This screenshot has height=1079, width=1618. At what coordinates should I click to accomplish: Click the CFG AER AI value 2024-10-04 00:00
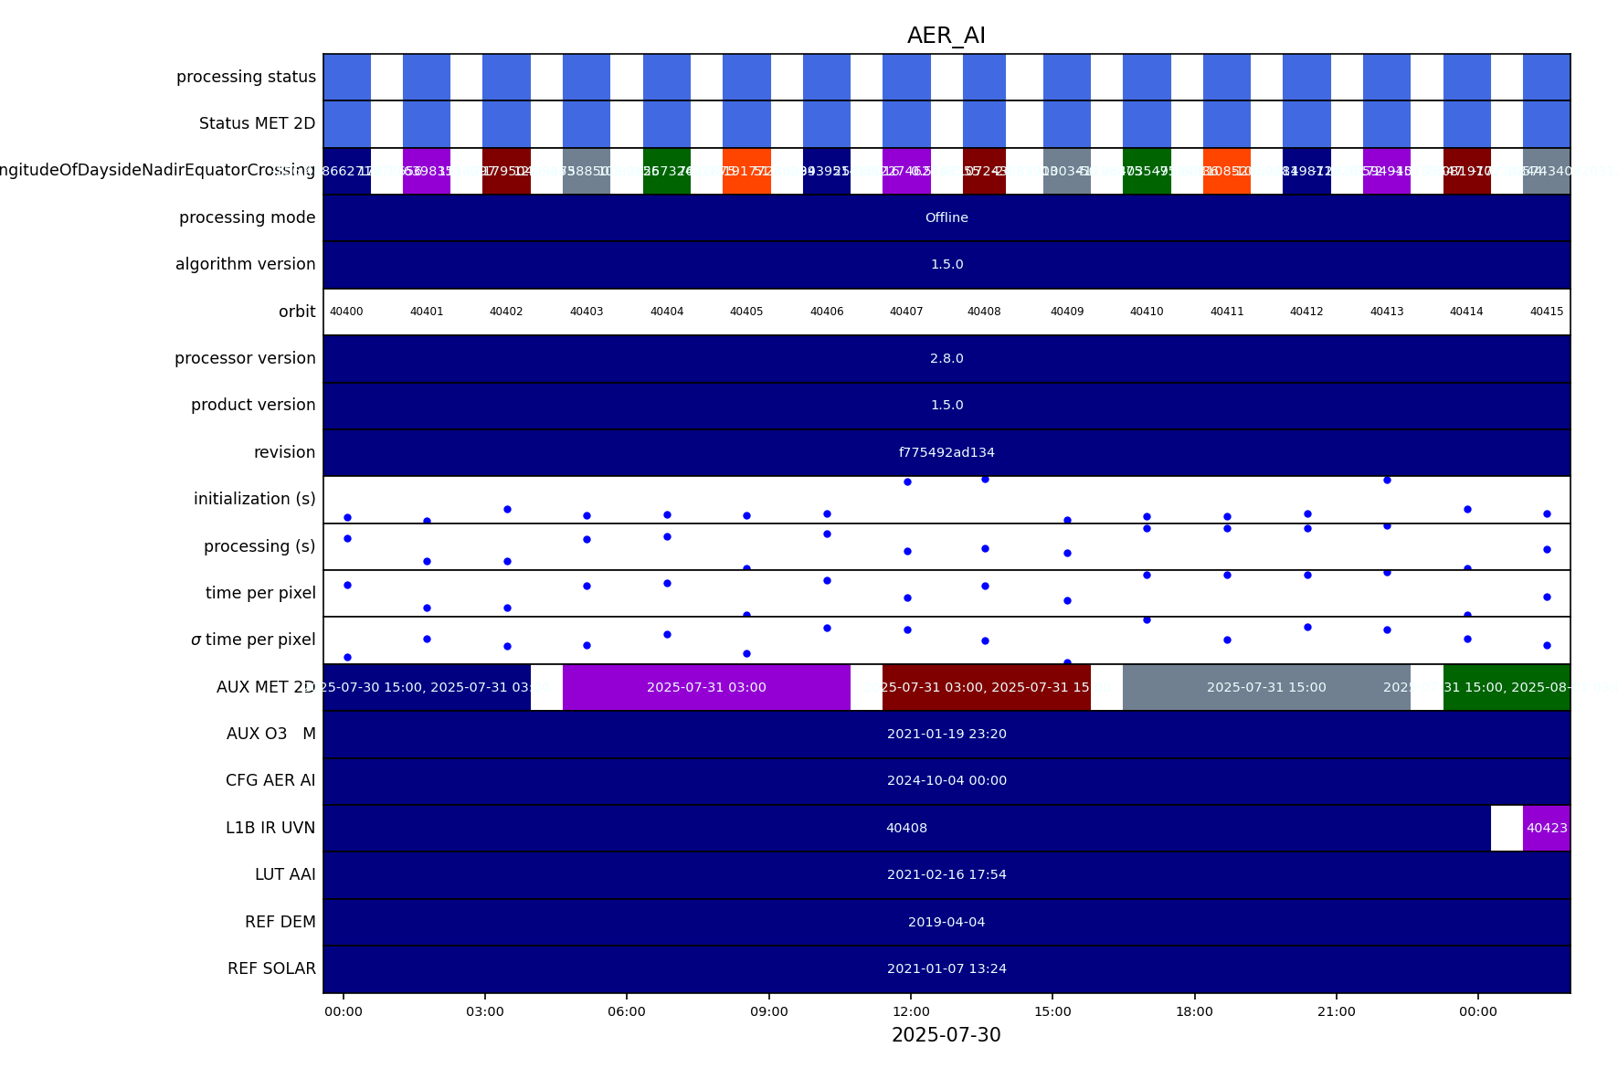[x=946, y=780]
